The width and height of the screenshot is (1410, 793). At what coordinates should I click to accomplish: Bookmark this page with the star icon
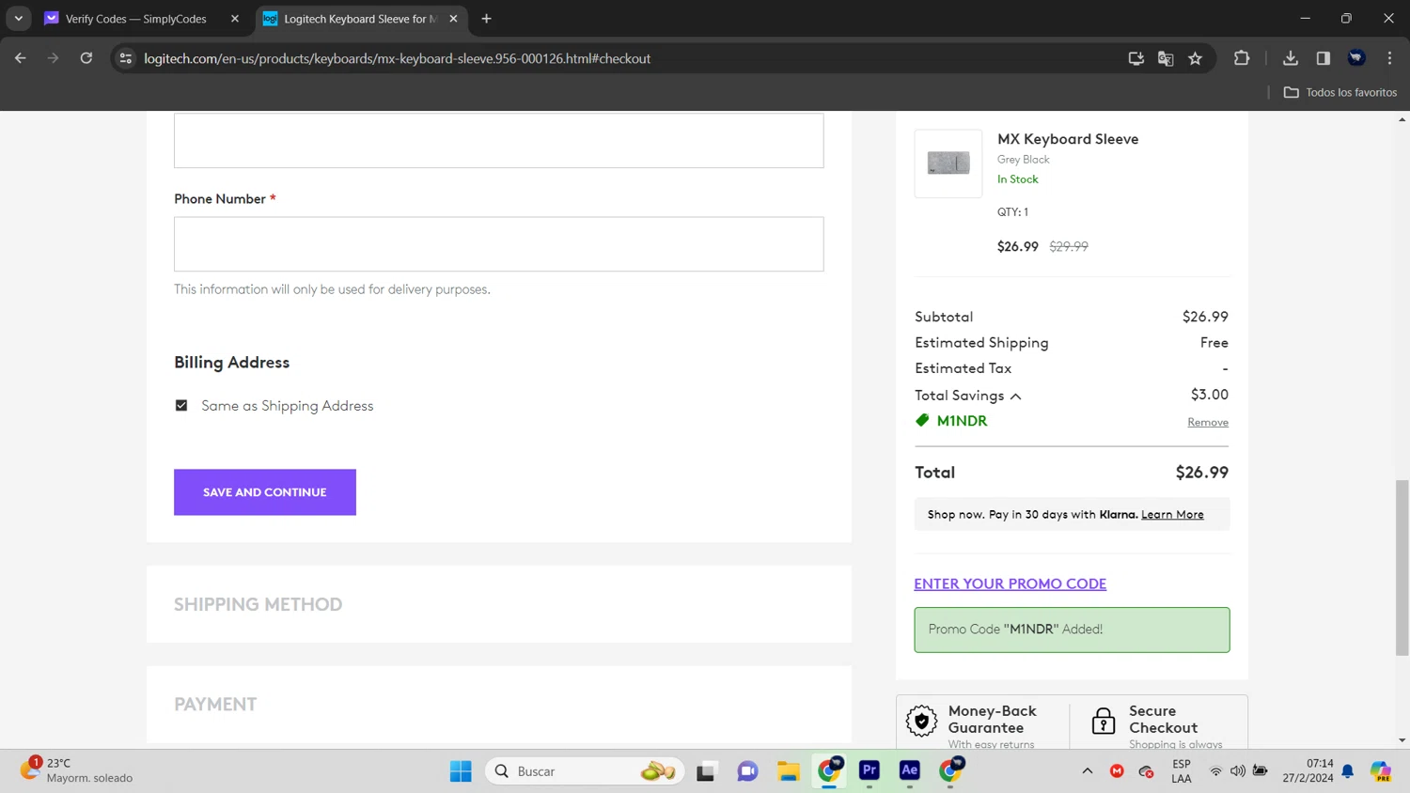pyautogui.click(x=1196, y=58)
